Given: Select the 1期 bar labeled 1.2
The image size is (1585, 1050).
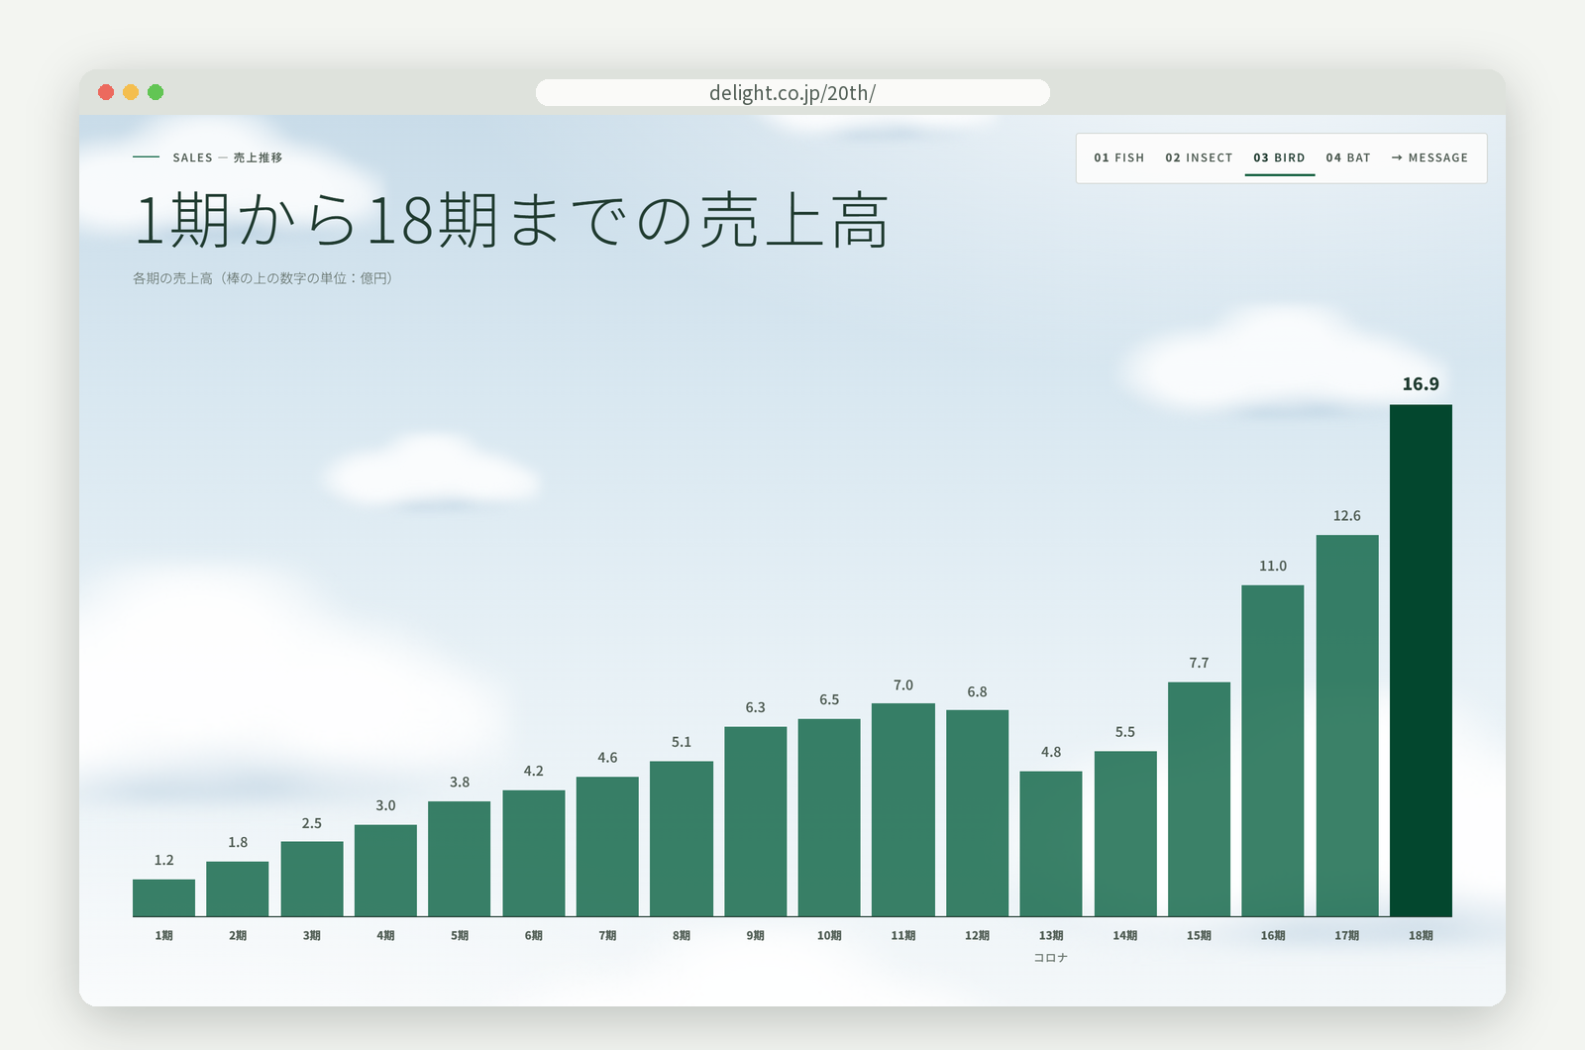Looking at the screenshot, I should (x=163, y=898).
